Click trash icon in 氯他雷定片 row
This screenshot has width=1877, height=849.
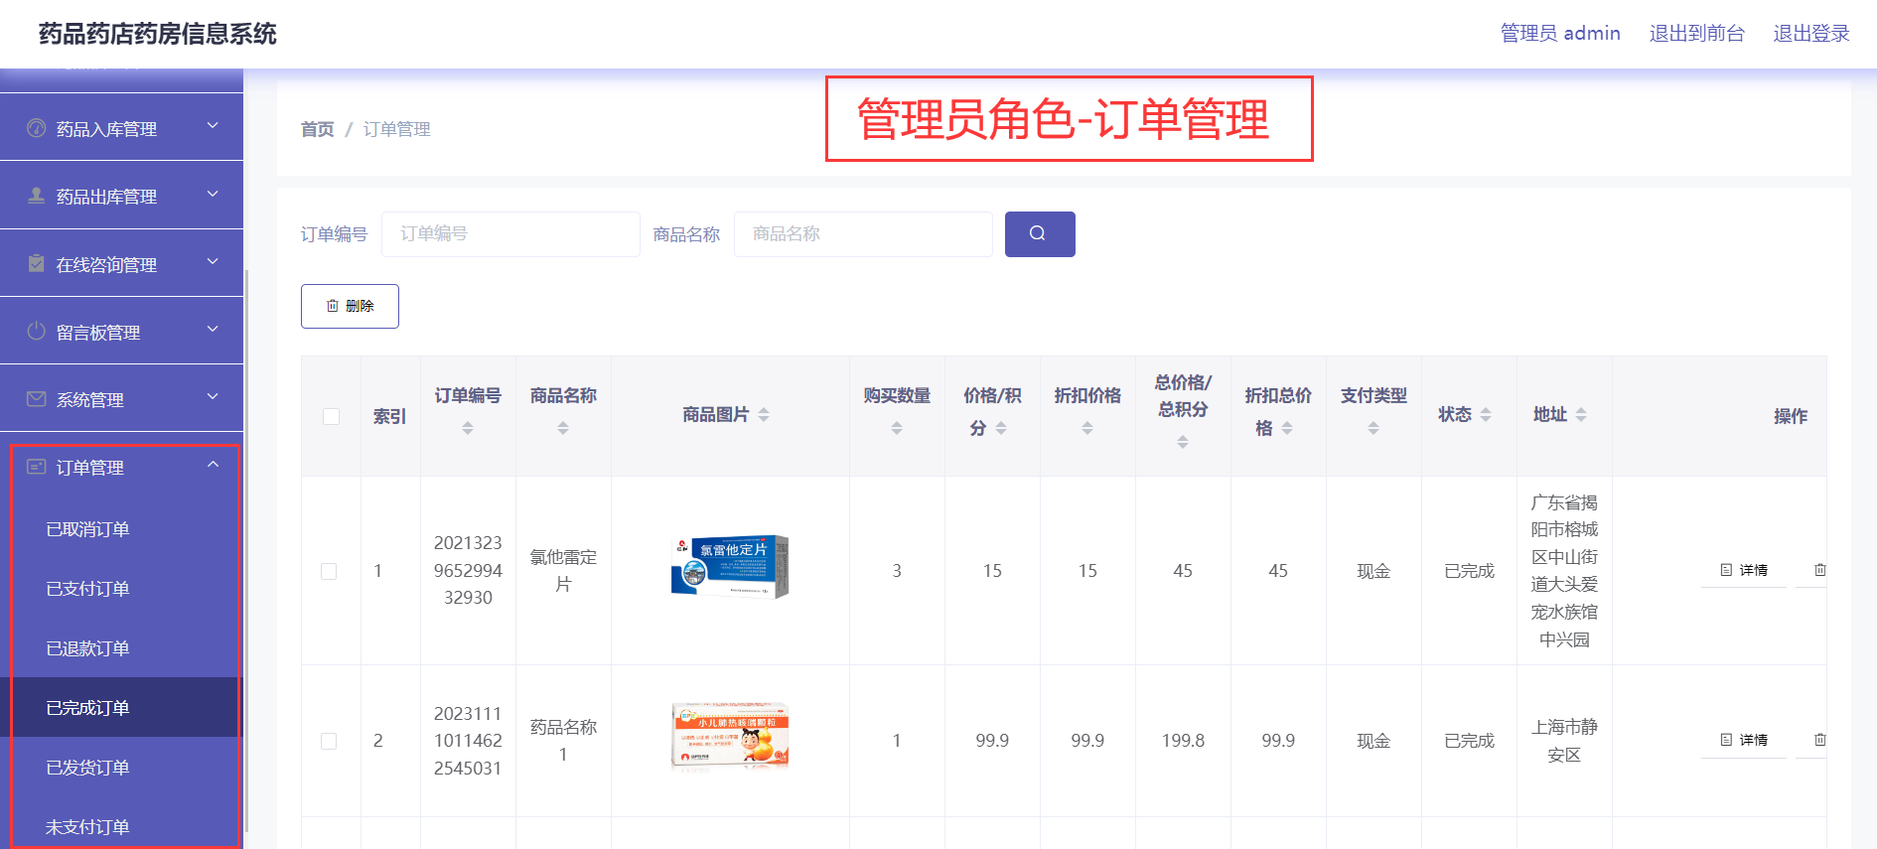(1819, 570)
